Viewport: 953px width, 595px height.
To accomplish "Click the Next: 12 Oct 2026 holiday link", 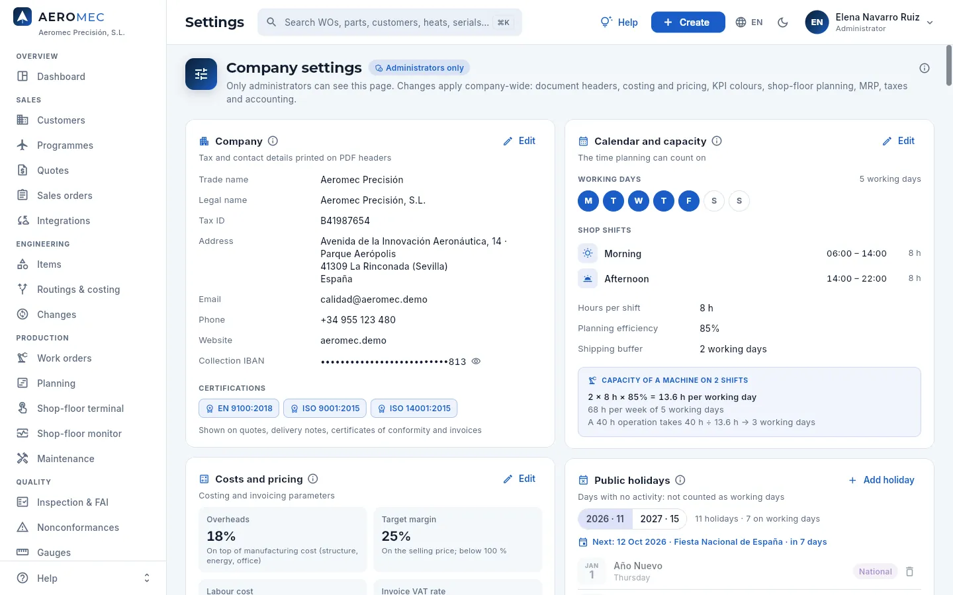I will 703,542.
